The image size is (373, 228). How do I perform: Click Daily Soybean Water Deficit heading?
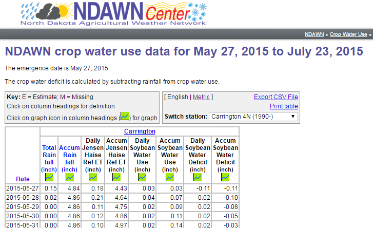point(198,155)
